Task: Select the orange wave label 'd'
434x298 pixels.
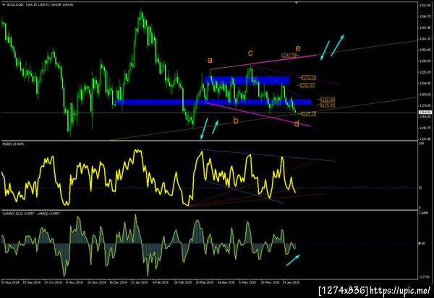Action: point(297,123)
